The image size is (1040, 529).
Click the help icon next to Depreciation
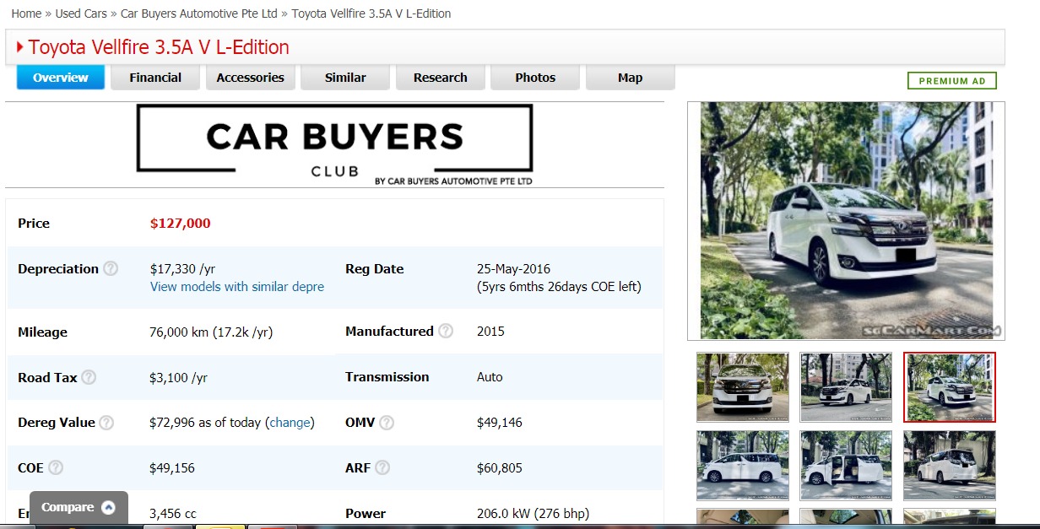(x=111, y=269)
